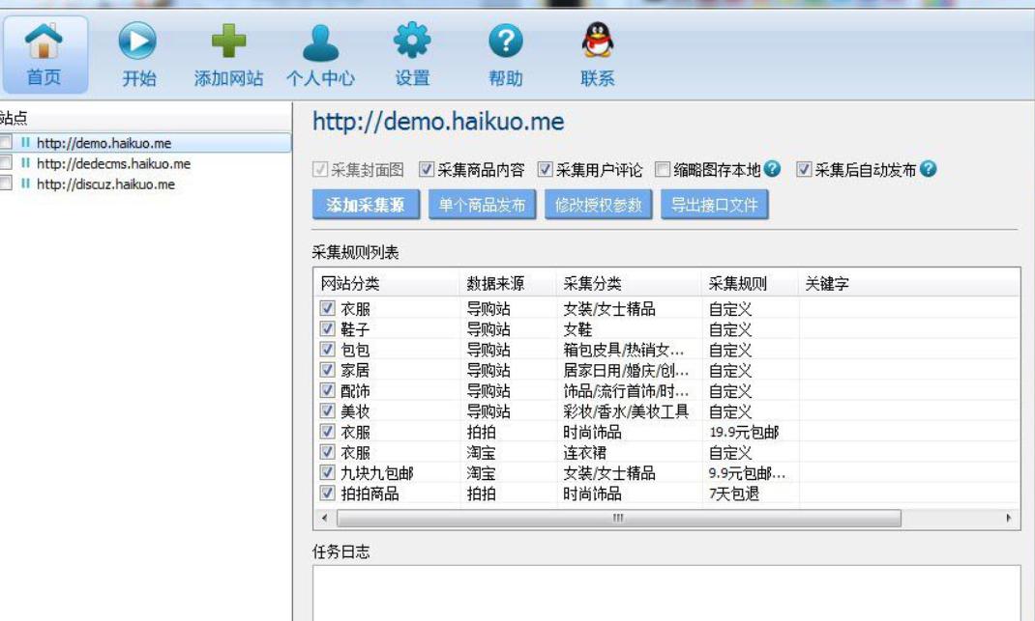
Task: Open 个人中心 user icon
Action: [320, 42]
